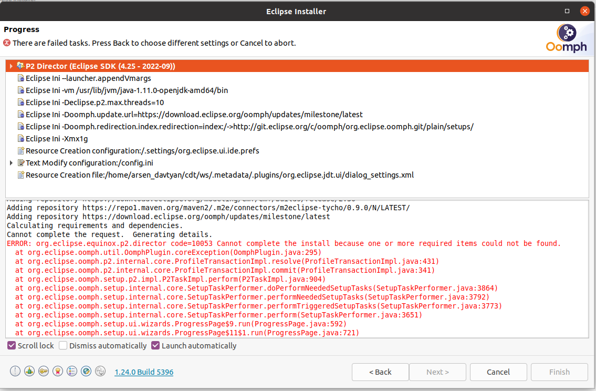Click the icon for Eclipse Ini --launcher.appendVmargs

[x=21, y=78]
